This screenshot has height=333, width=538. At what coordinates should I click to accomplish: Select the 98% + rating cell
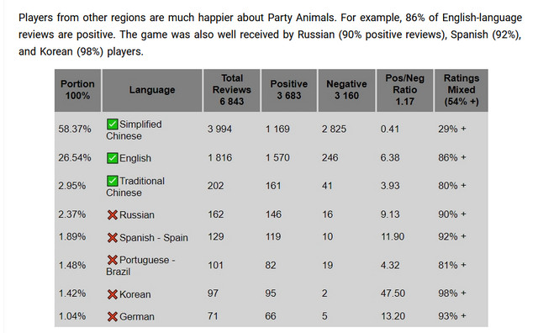click(452, 293)
